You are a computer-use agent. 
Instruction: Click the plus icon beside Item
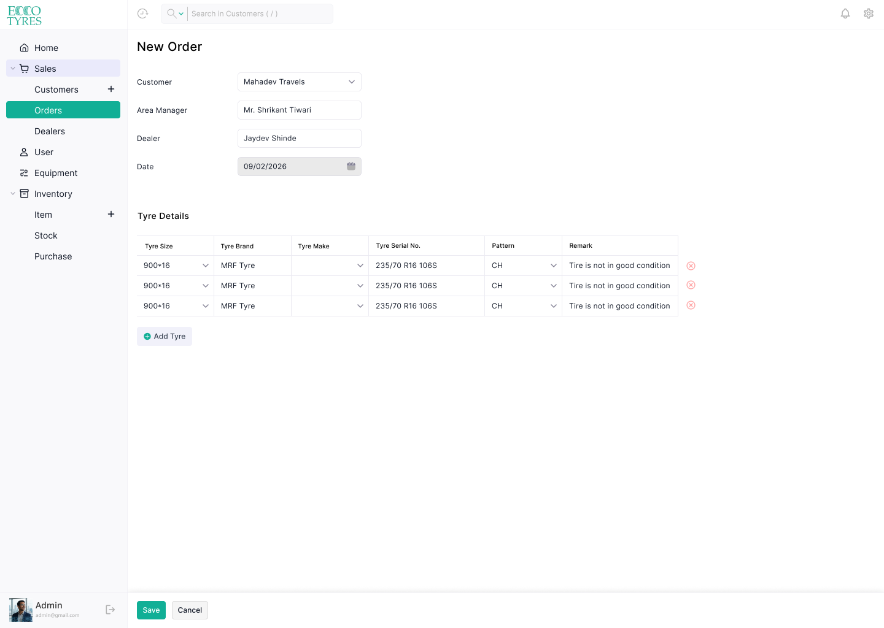tap(111, 214)
